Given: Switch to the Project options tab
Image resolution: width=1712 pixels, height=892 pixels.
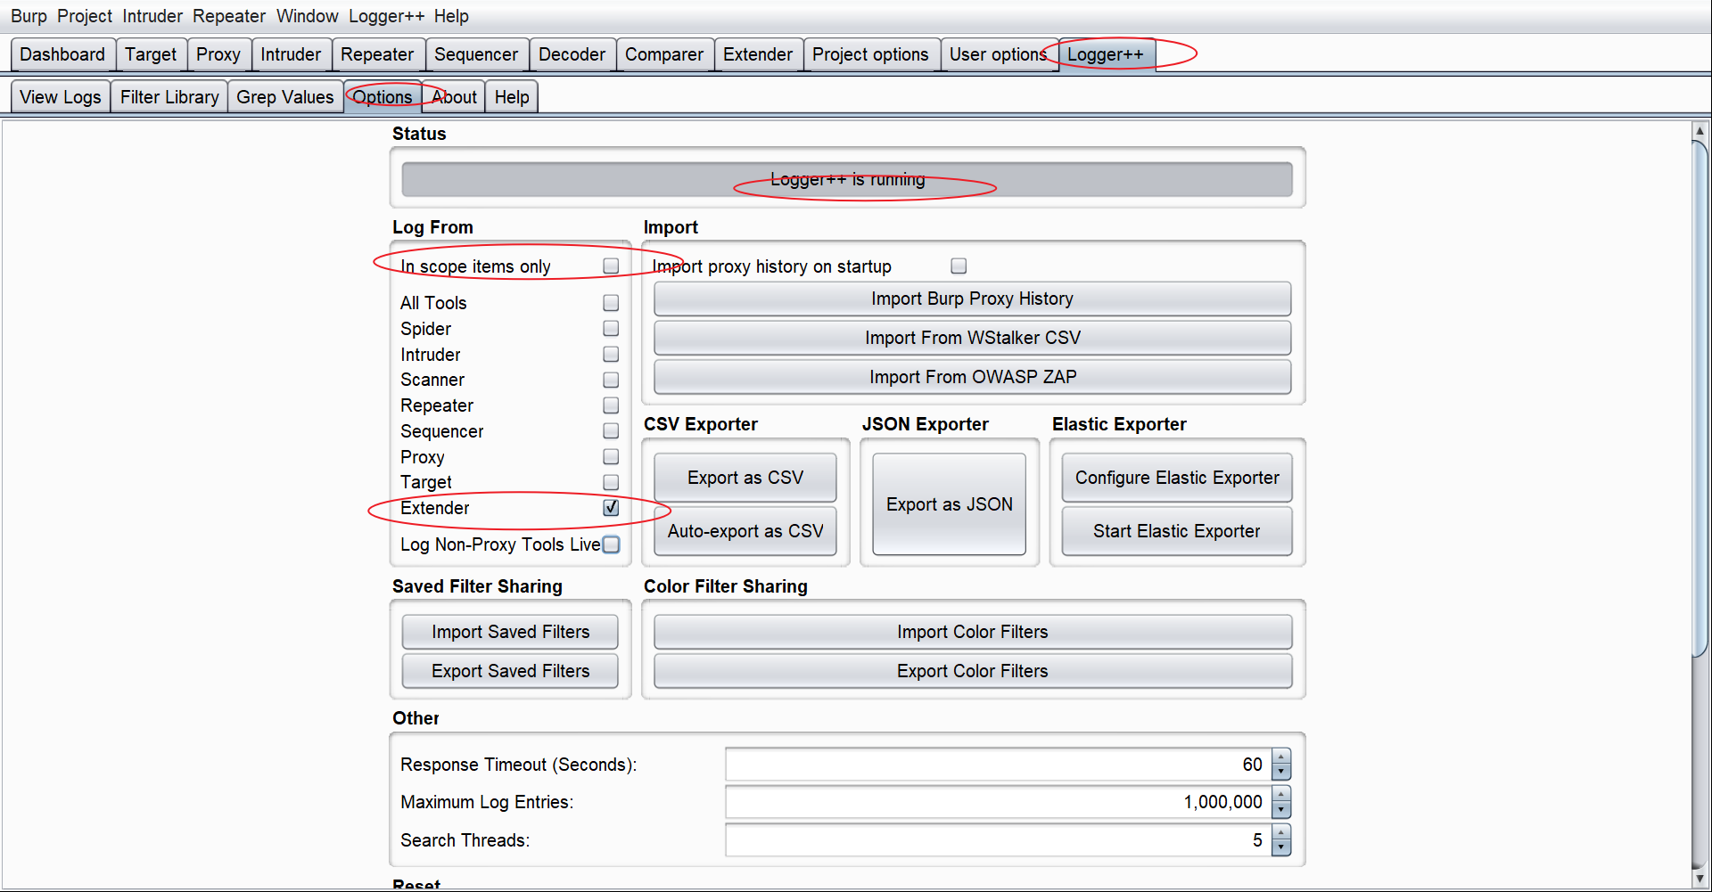Looking at the screenshot, I should (870, 54).
